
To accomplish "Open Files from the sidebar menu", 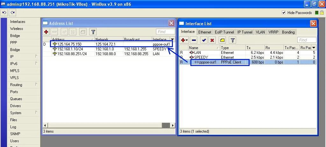I will pyautogui.click(x=13, y=120).
